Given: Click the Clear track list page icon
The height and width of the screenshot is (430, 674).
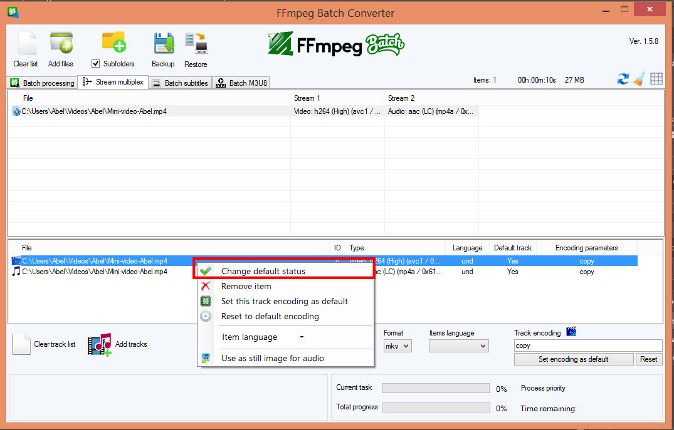Looking at the screenshot, I should pyautogui.click(x=21, y=344).
